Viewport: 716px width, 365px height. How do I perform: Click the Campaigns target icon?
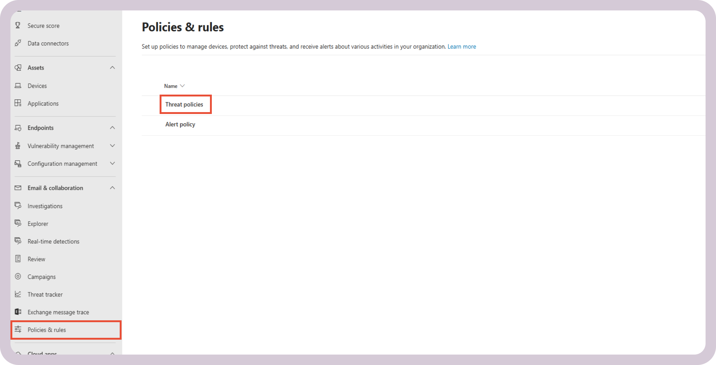[x=18, y=276]
